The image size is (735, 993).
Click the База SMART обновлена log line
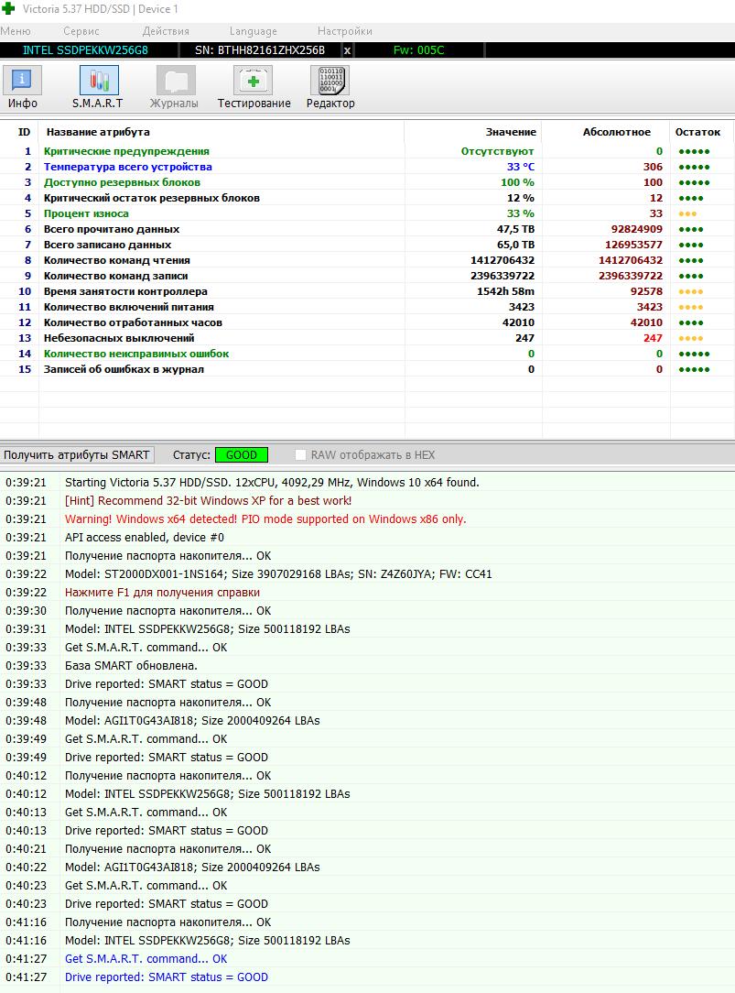tap(131, 666)
